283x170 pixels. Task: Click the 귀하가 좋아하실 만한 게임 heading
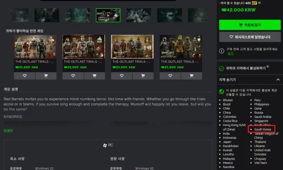pyautogui.click(x=25, y=31)
